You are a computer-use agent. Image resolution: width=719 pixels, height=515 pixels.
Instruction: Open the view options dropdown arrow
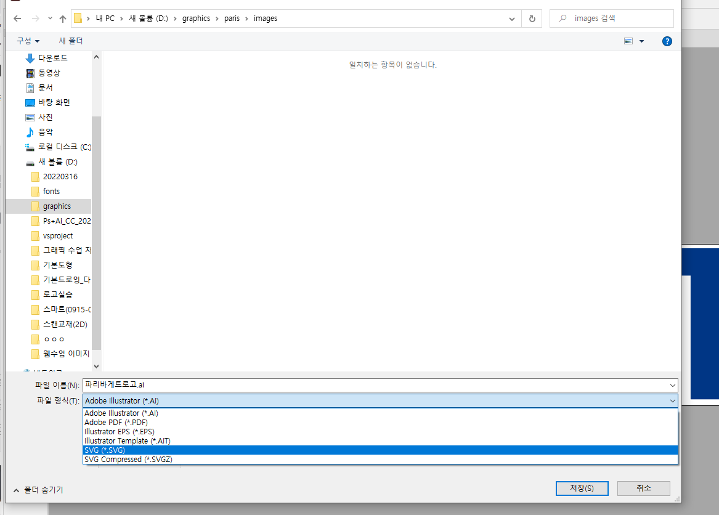pyautogui.click(x=641, y=41)
